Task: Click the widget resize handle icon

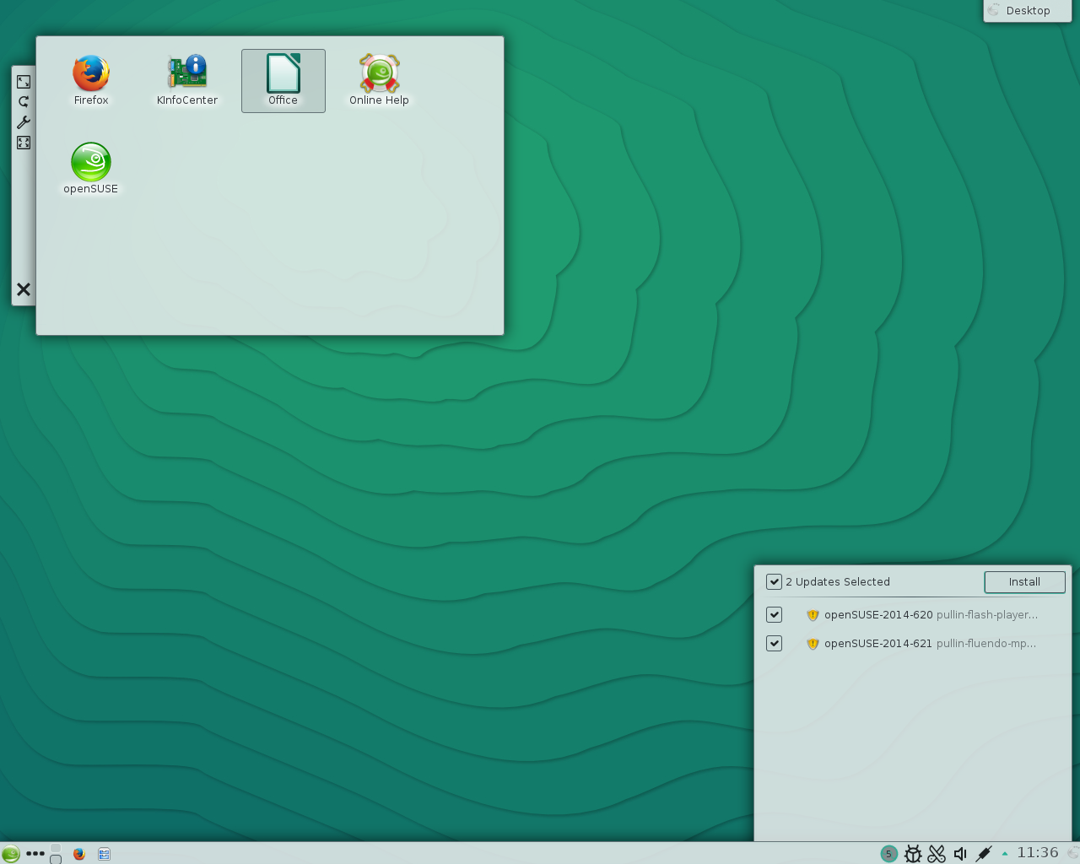Action: (24, 82)
